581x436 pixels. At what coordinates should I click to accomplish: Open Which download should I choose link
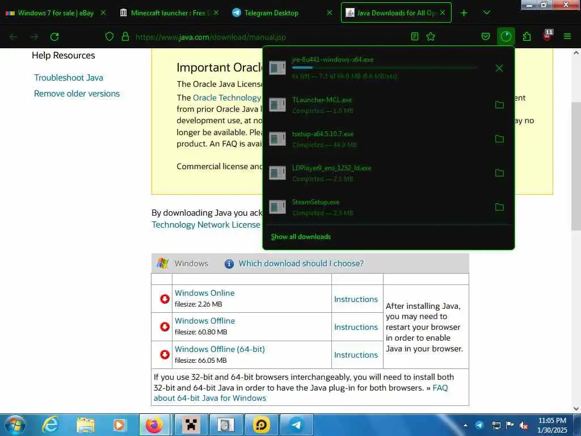[301, 263]
